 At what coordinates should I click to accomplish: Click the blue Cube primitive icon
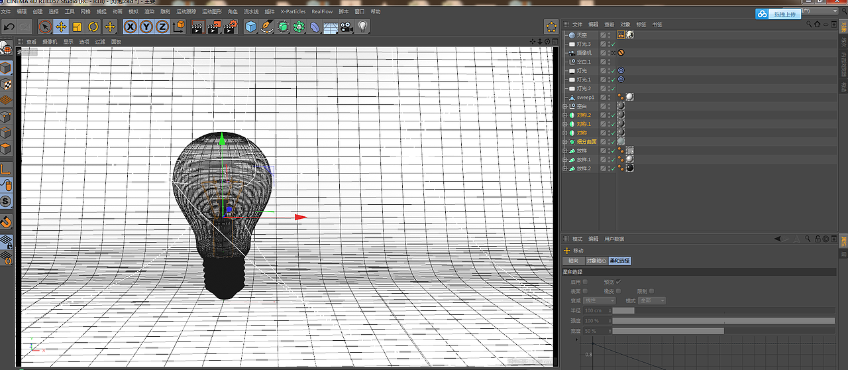(251, 27)
